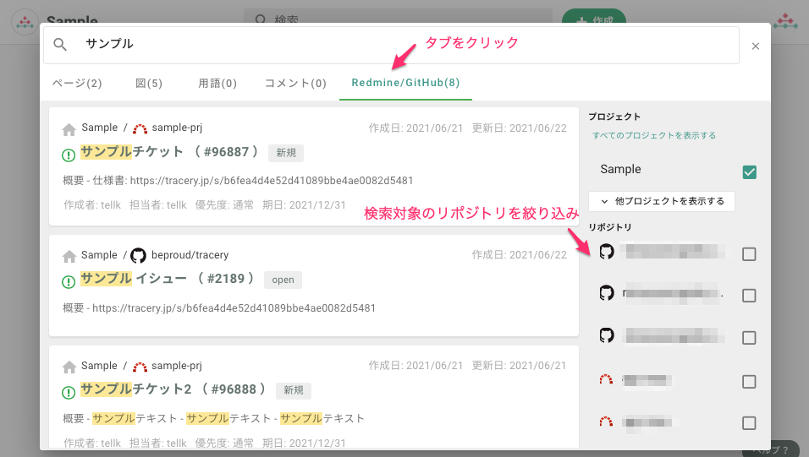Click second GitHub icon in リポジトリ list
The height and width of the screenshot is (457, 809).
[607, 292]
